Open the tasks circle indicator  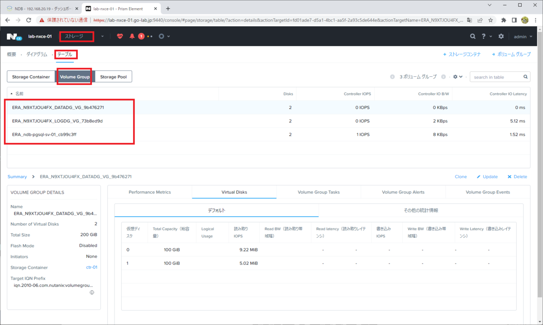coord(161,36)
